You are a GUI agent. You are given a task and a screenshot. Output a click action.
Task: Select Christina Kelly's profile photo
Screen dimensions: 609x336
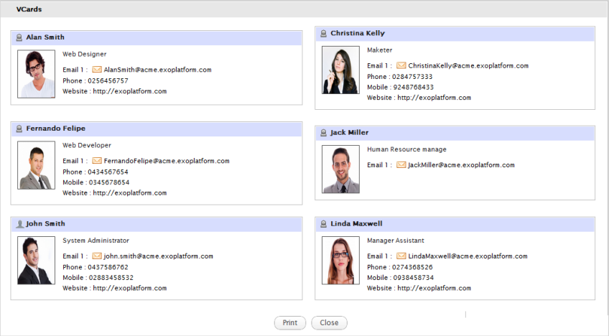point(340,70)
